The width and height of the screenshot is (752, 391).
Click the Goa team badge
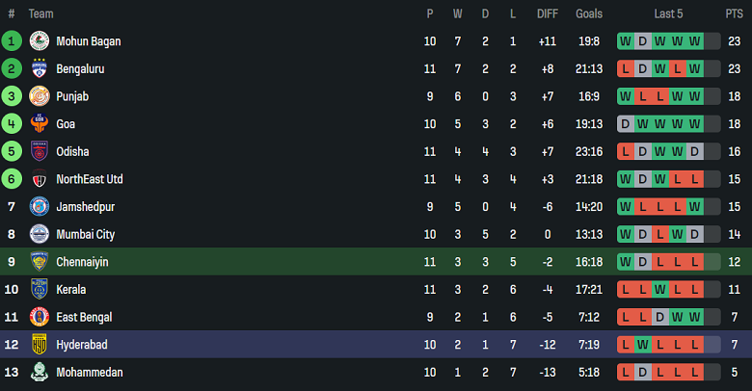click(40, 124)
